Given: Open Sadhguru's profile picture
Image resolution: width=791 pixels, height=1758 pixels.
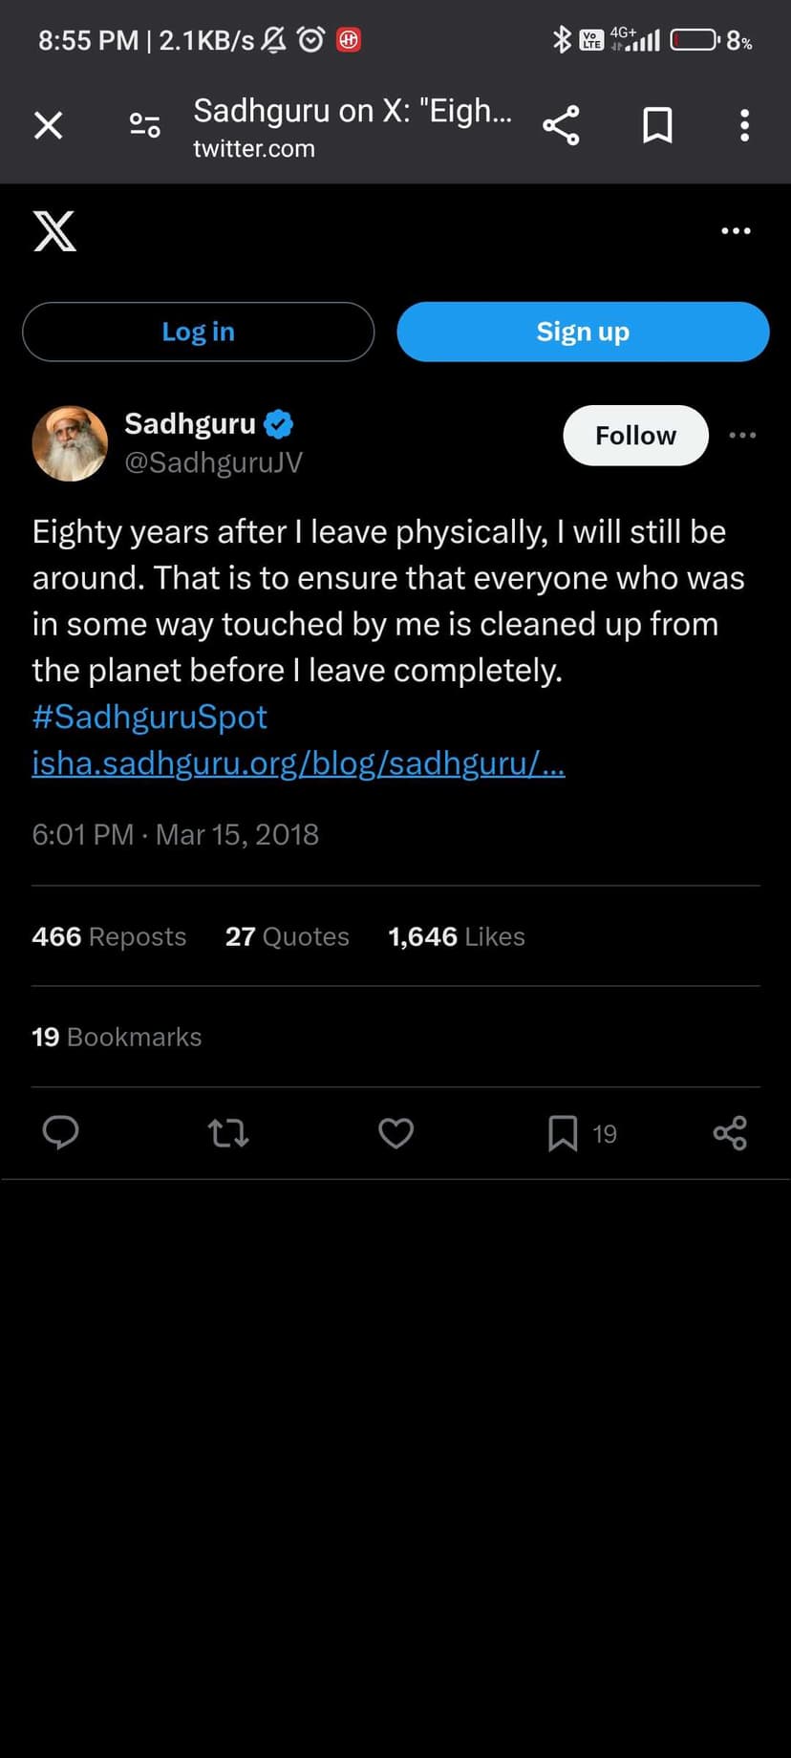Looking at the screenshot, I should coord(70,443).
